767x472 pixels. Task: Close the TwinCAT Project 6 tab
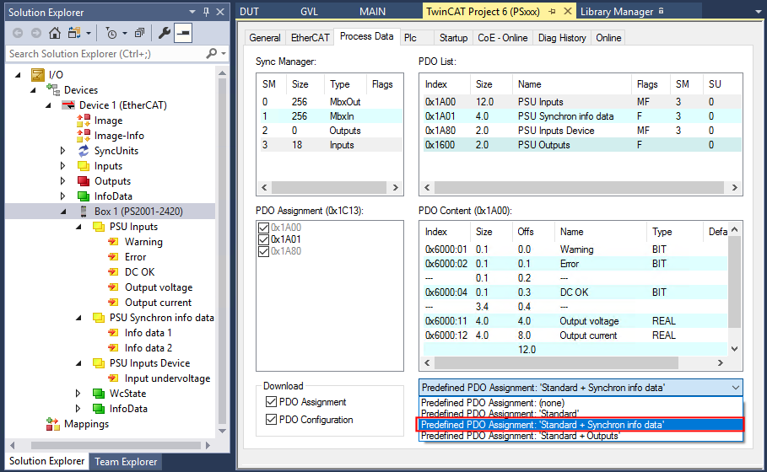point(567,11)
